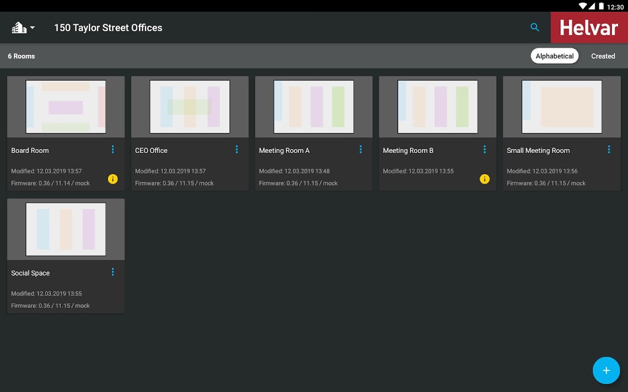Viewport: 628px width, 392px height.
Task: Open Meeting Room A overflow menu
Action: pyautogui.click(x=361, y=149)
